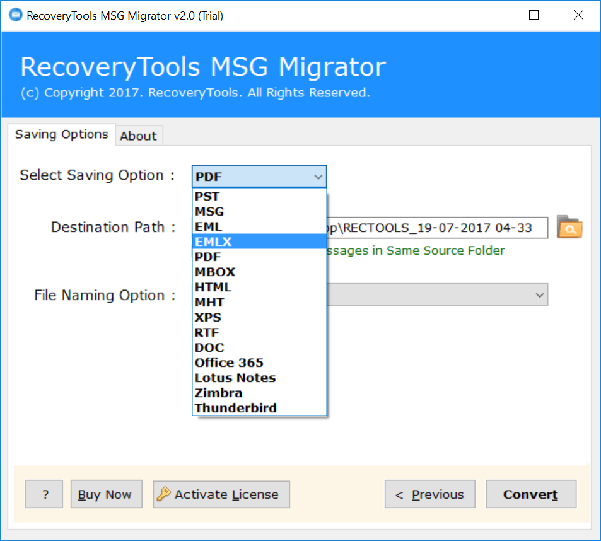601x541 pixels.
Task: Expand the File Naming Option dropdown arrow
Action: coord(539,295)
